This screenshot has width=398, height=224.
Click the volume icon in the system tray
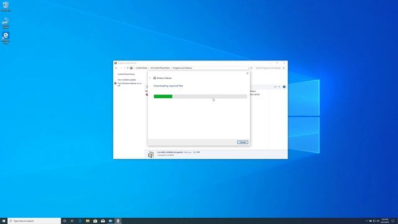378,221
